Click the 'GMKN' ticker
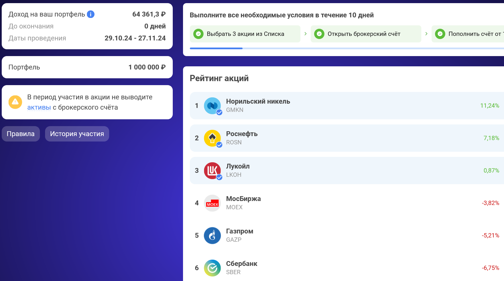Image resolution: width=504 pixels, height=281 pixels. pos(235,110)
